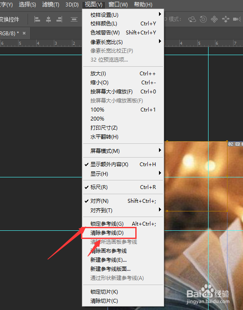Choose 新建参考线(E)... menu item

(x=123, y=260)
